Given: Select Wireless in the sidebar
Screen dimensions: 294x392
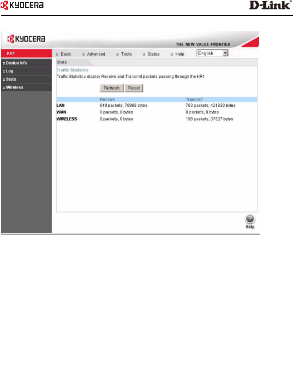Looking at the screenshot, I should tap(26, 87).
